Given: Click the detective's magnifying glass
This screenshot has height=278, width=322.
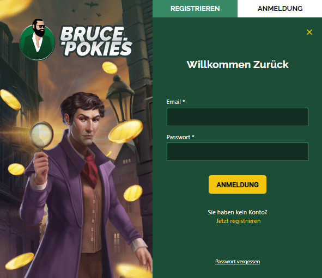Looking at the screenshot, I should [42, 135].
